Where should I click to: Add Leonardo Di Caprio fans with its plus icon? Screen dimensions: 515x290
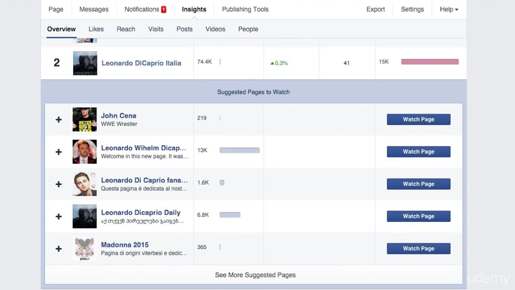coord(59,184)
